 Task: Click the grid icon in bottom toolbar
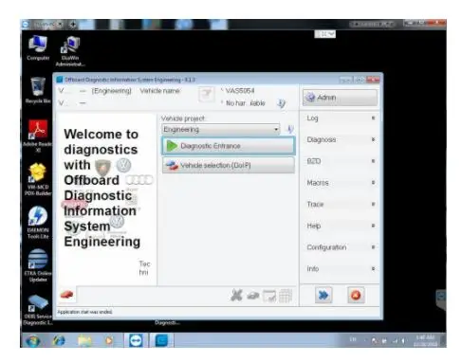pos(286,296)
